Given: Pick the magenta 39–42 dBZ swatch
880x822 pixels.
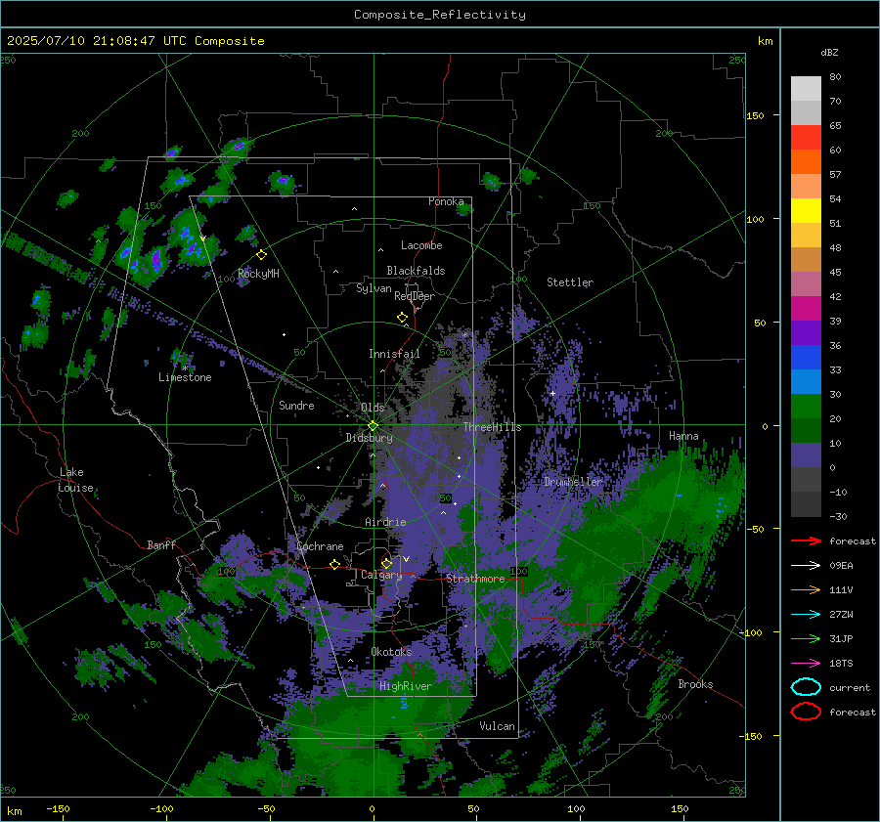Looking at the screenshot, I should [806, 309].
